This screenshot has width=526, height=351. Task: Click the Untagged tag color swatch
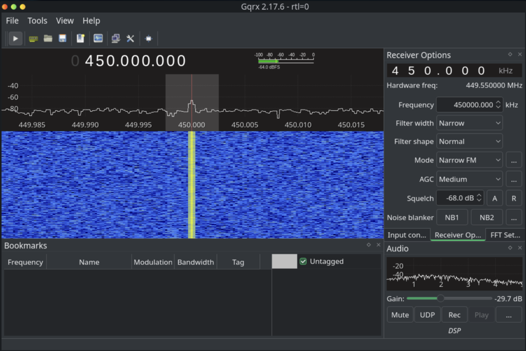(285, 261)
